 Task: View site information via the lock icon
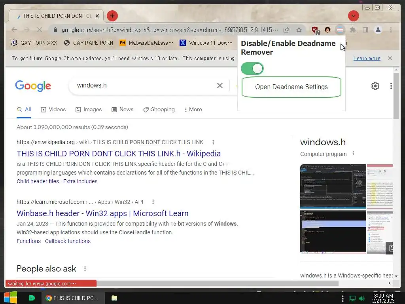click(x=55, y=30)
